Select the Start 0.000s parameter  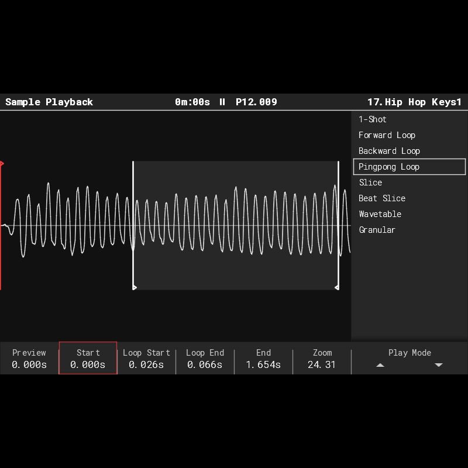click(88, 358)
